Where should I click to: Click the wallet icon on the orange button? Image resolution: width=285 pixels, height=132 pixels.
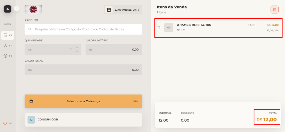pos(31,101)
